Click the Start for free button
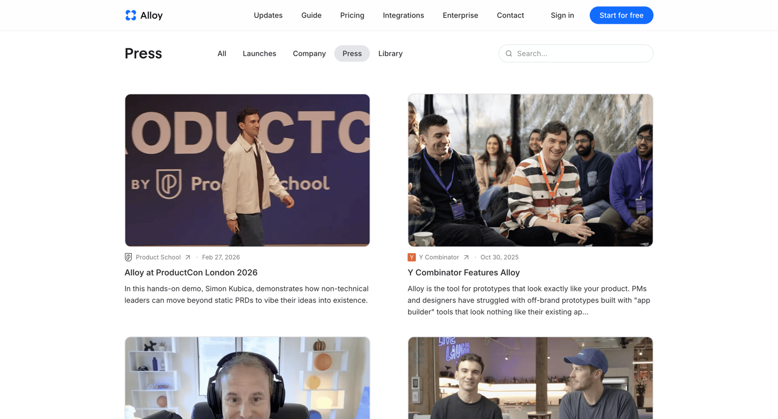 pos(622,15)
